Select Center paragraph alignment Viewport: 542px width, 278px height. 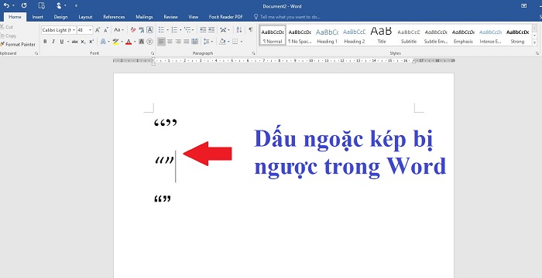170,42
